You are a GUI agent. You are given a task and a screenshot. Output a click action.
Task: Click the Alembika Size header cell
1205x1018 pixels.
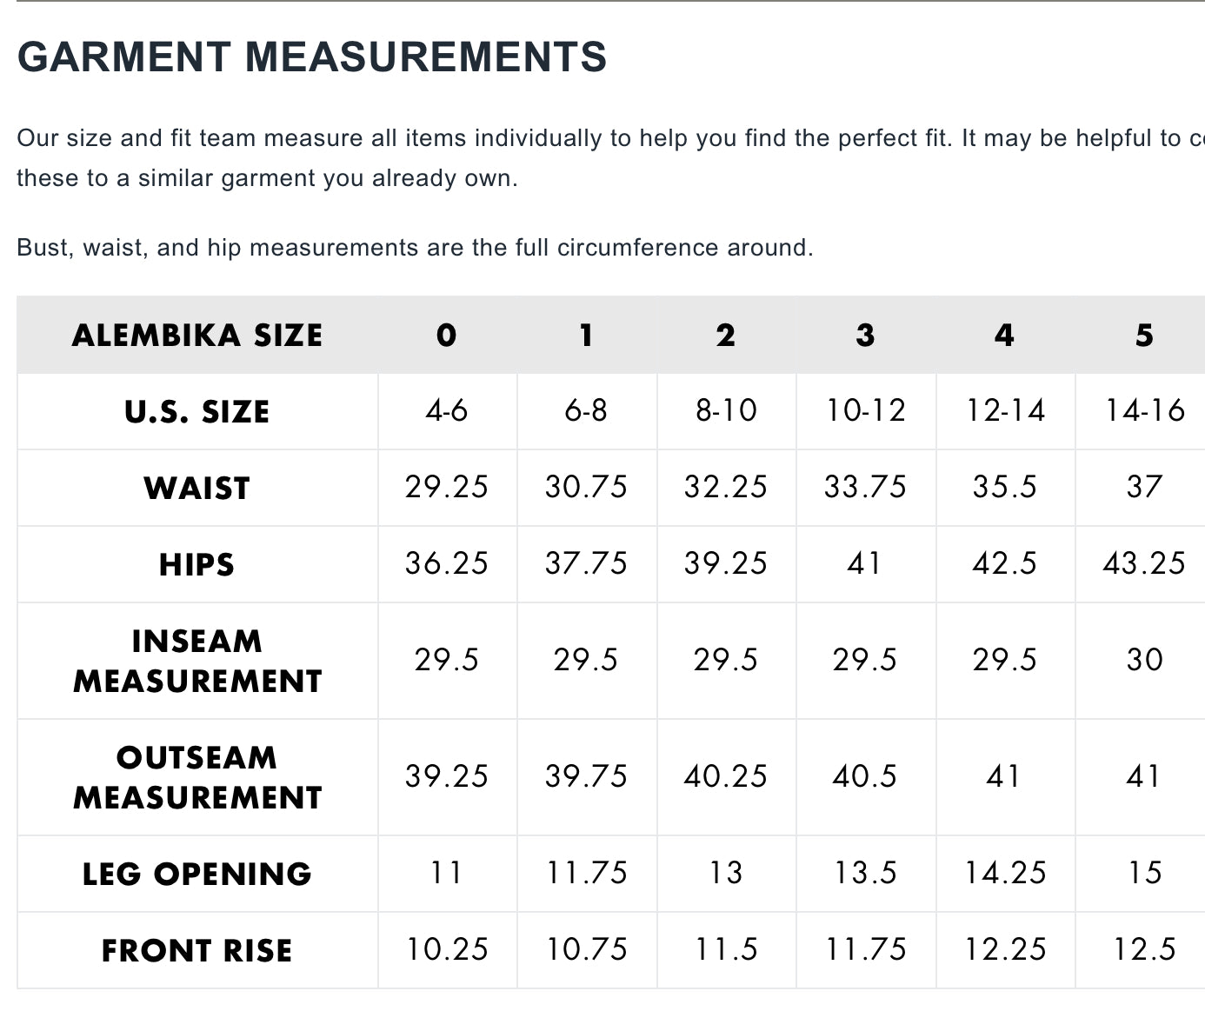197,336
